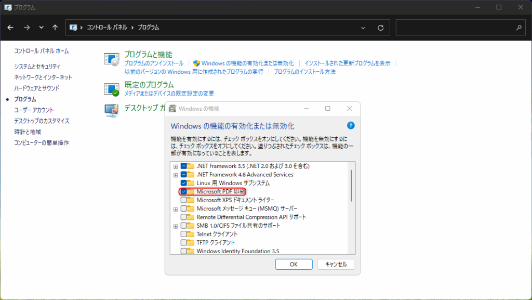Check Windows Identity Foundation 3.5 checkbox
Screen dimensions: 532x300
point(183,251)
